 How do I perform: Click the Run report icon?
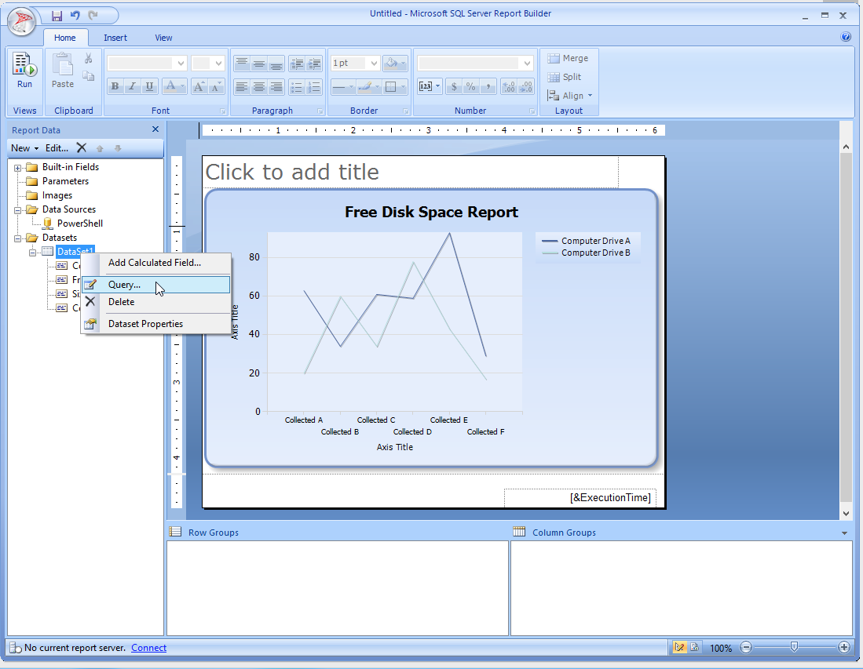[x=24, y=71]
